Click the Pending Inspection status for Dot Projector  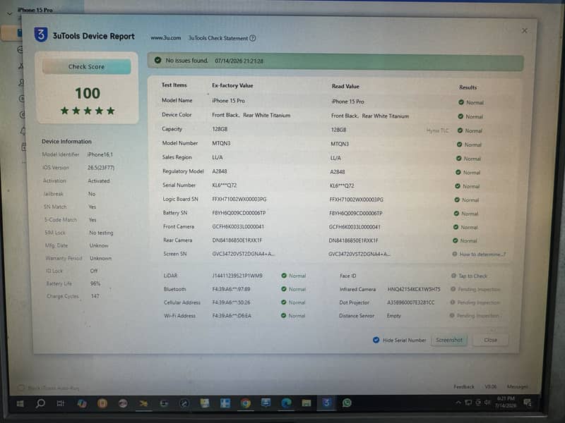click(x=478, y=303)
